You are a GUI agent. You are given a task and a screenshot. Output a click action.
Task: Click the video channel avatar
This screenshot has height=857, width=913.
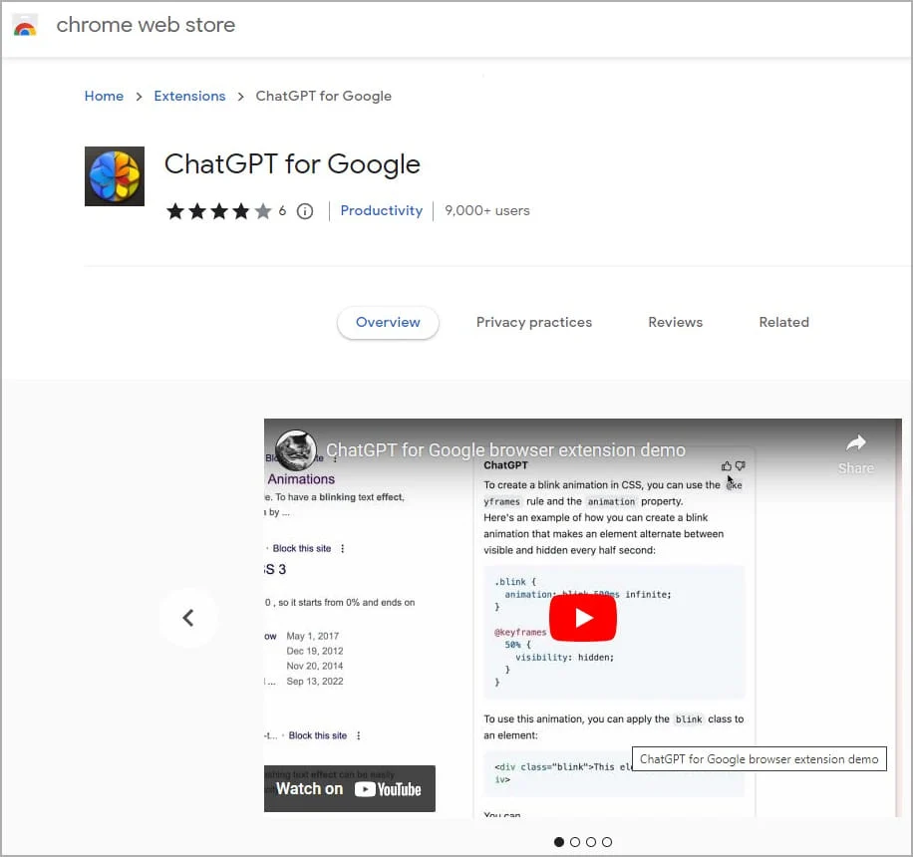tap(296, 450)
